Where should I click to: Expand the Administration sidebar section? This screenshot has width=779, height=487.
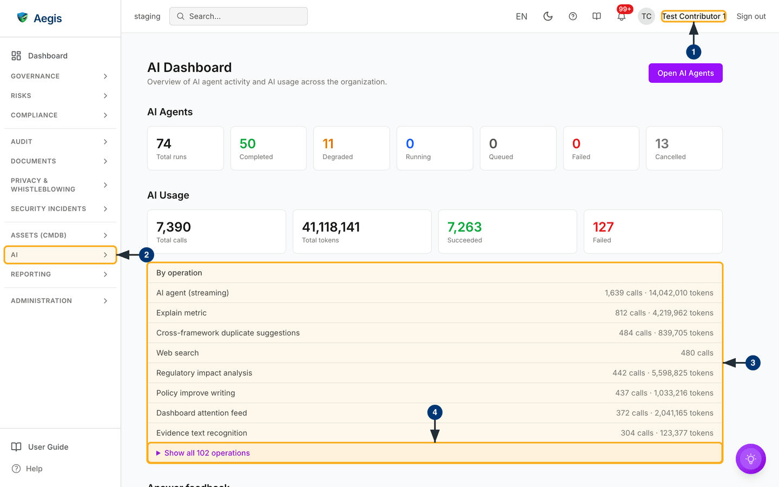coord(60,301)
